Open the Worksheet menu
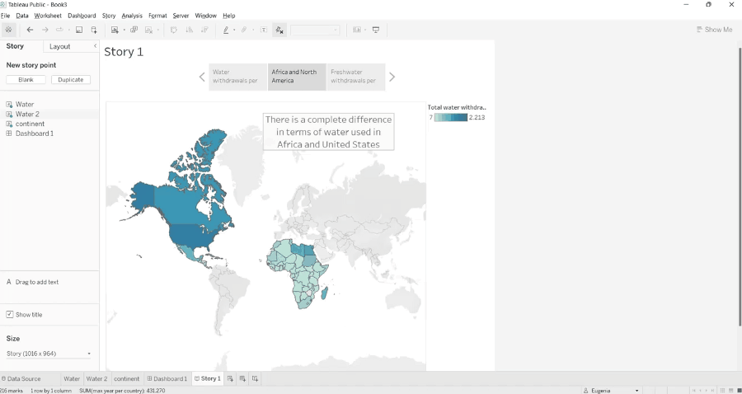742x394 pixels. (48, 16)
